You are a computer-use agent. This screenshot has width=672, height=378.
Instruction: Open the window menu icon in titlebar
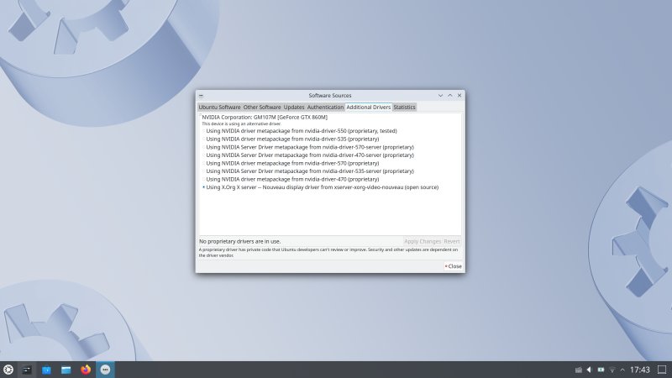[x=201, y=96]
